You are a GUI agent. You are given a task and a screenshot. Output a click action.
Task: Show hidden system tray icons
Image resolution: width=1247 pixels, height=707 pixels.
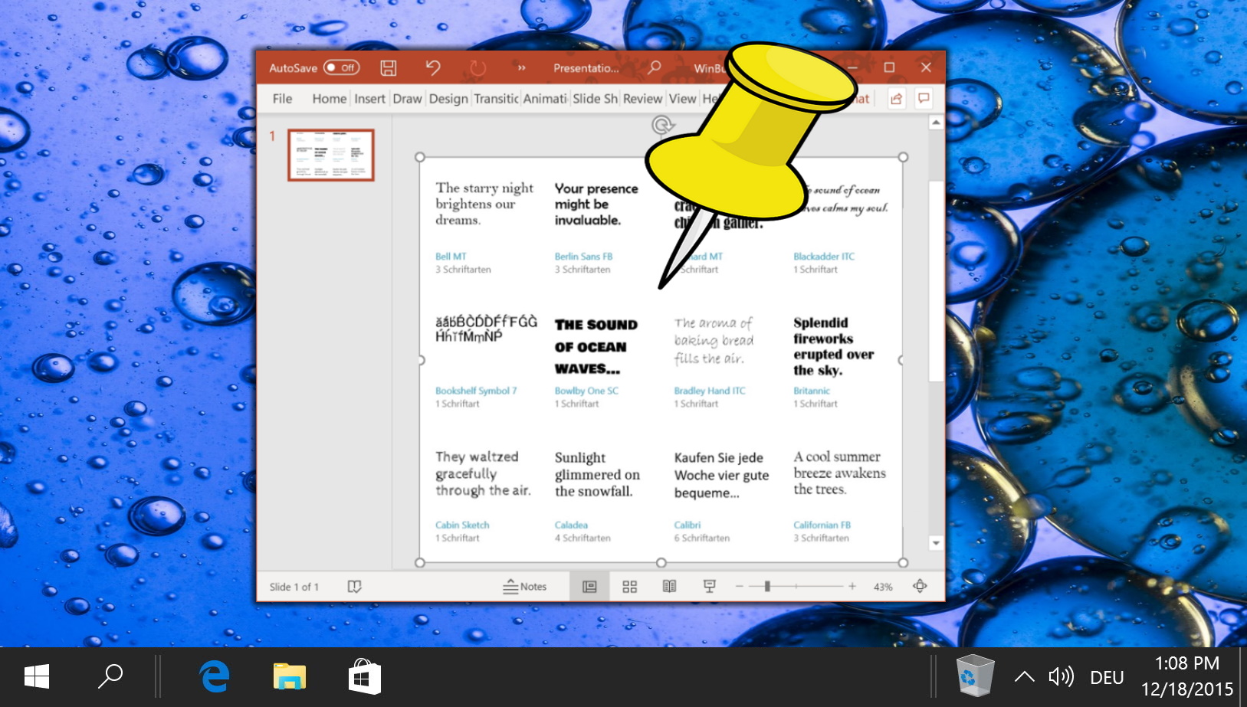1024,677
